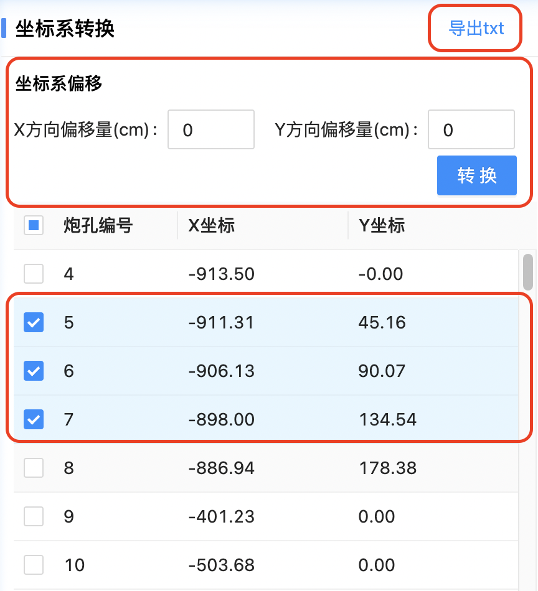Enable the checkbox for hole number 9
Image resolution: width=538 pixels, height=591 pixels.
point(34,516)
